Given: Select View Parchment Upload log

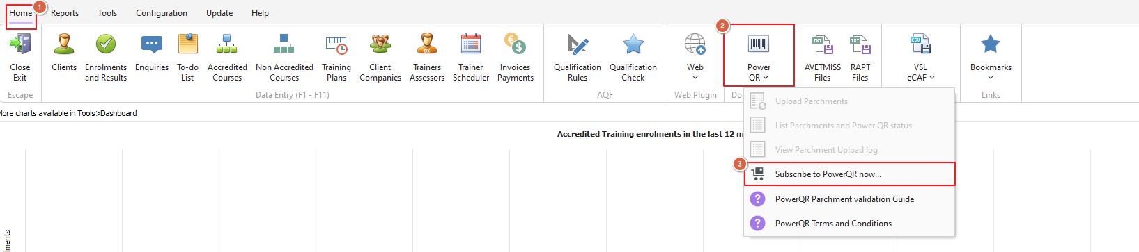Looking at the screenshot, I should tap(850, 150).
